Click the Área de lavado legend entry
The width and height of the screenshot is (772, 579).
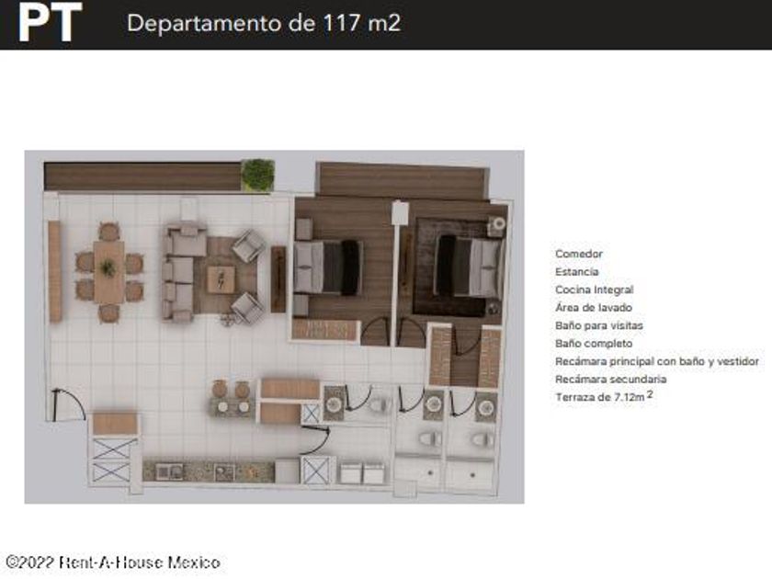pyautogui.click(x=594, y=307)
